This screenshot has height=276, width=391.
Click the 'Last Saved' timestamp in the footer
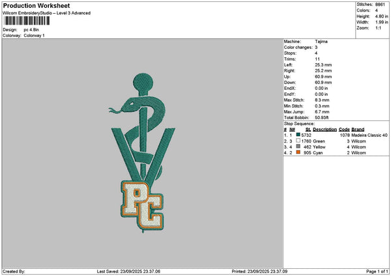128,271
